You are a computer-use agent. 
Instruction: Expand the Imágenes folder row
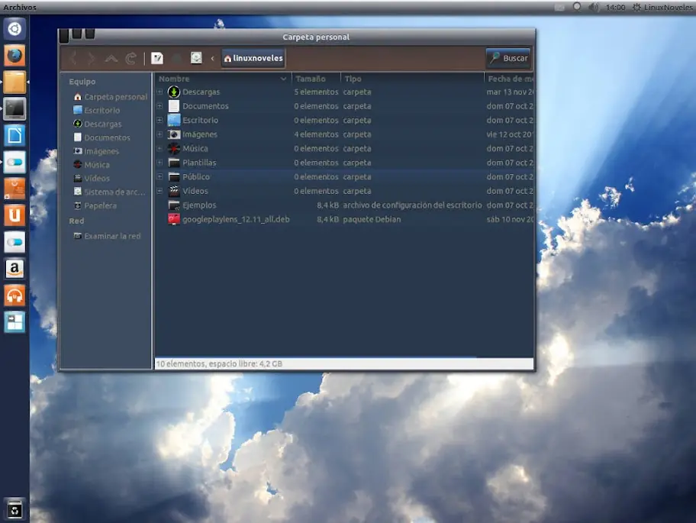(x=159, y=134)
